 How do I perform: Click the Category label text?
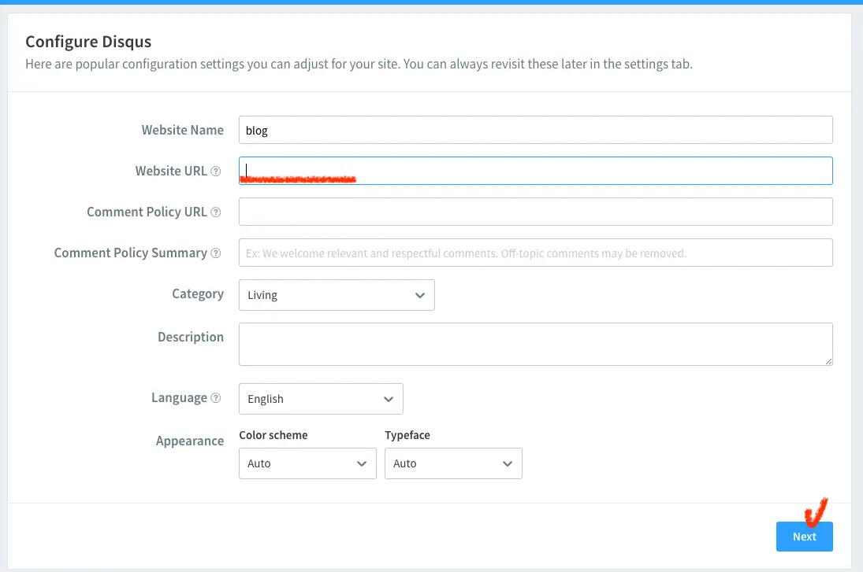tap(198, 294)
